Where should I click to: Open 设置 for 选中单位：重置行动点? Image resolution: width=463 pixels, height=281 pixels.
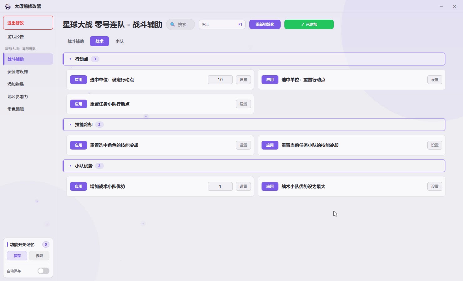tap(435, 80)
